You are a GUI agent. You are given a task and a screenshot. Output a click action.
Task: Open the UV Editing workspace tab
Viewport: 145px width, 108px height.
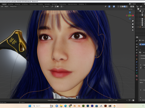[25, 4]
